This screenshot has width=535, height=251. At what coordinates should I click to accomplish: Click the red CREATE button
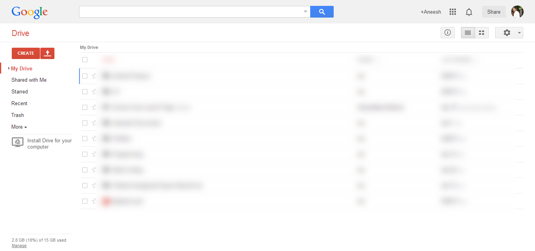coord(26,53)
